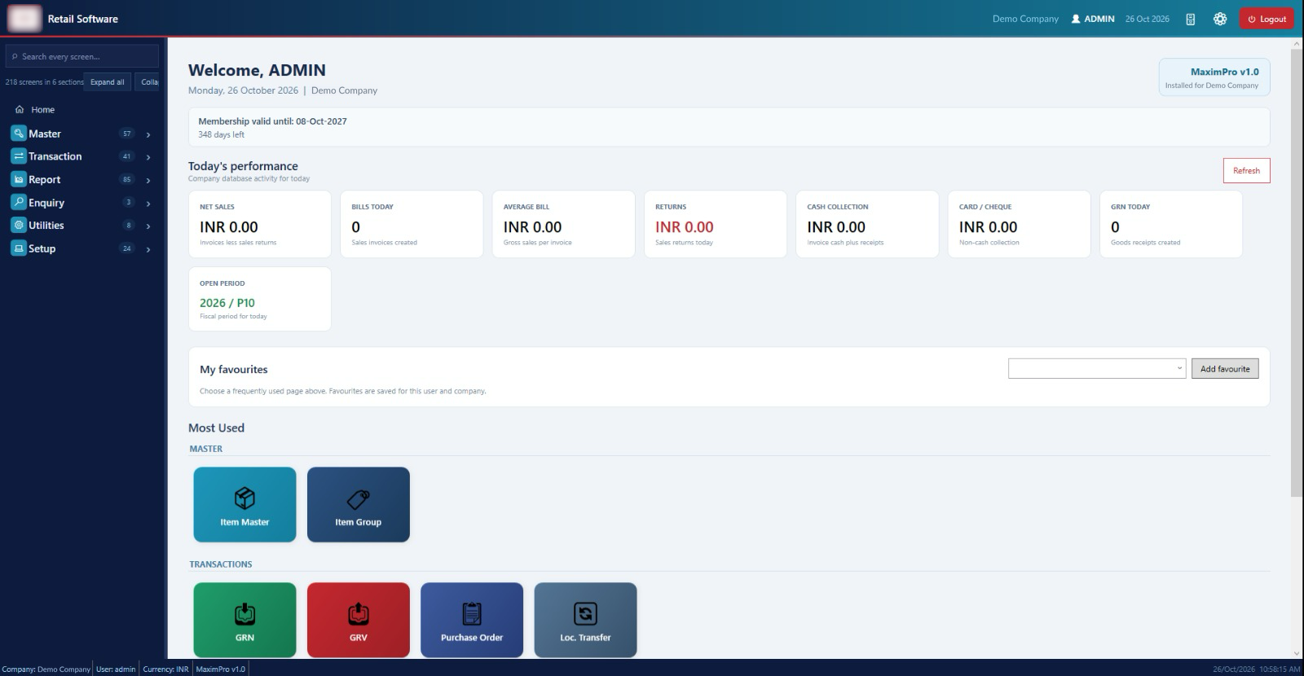Click the Report chart icon in sidebar
This screenshot has height=676, width=1304.
(19, 179)
